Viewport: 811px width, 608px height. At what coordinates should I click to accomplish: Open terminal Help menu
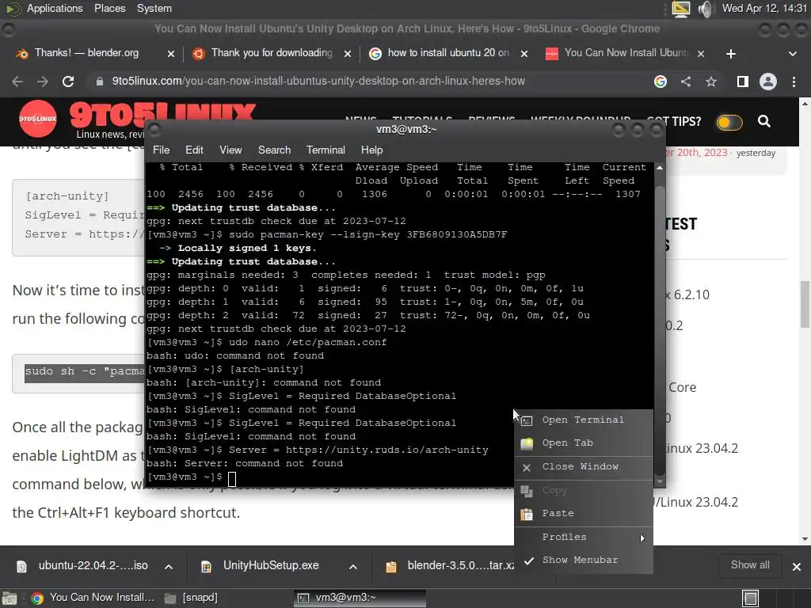(371, 150)
